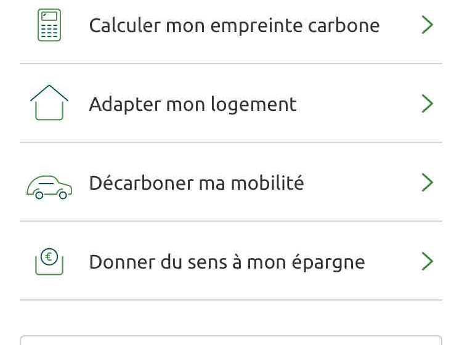The image size is (462, 345).
Task: Expand the Donner du sens à mon épargne chevron
Action: tap(427, 262)
